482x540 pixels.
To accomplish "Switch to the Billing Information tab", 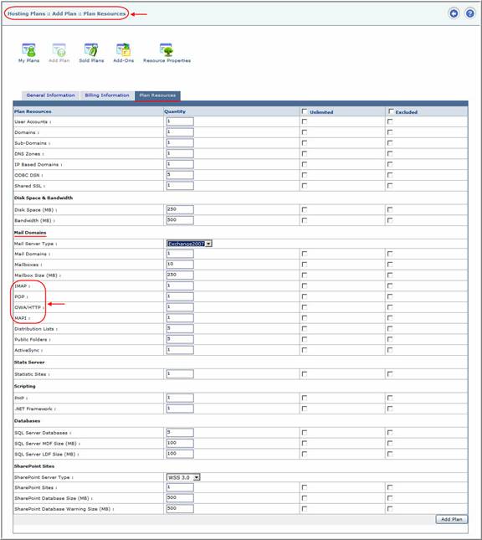I will point(107,95).
